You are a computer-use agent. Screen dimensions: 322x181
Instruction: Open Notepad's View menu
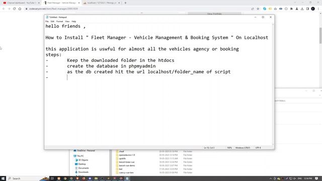click(x=67, y=21)
